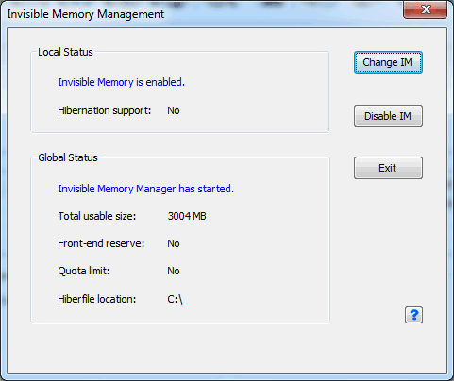
Task: Click the Local Status group heading
Action: click(65, 52)
